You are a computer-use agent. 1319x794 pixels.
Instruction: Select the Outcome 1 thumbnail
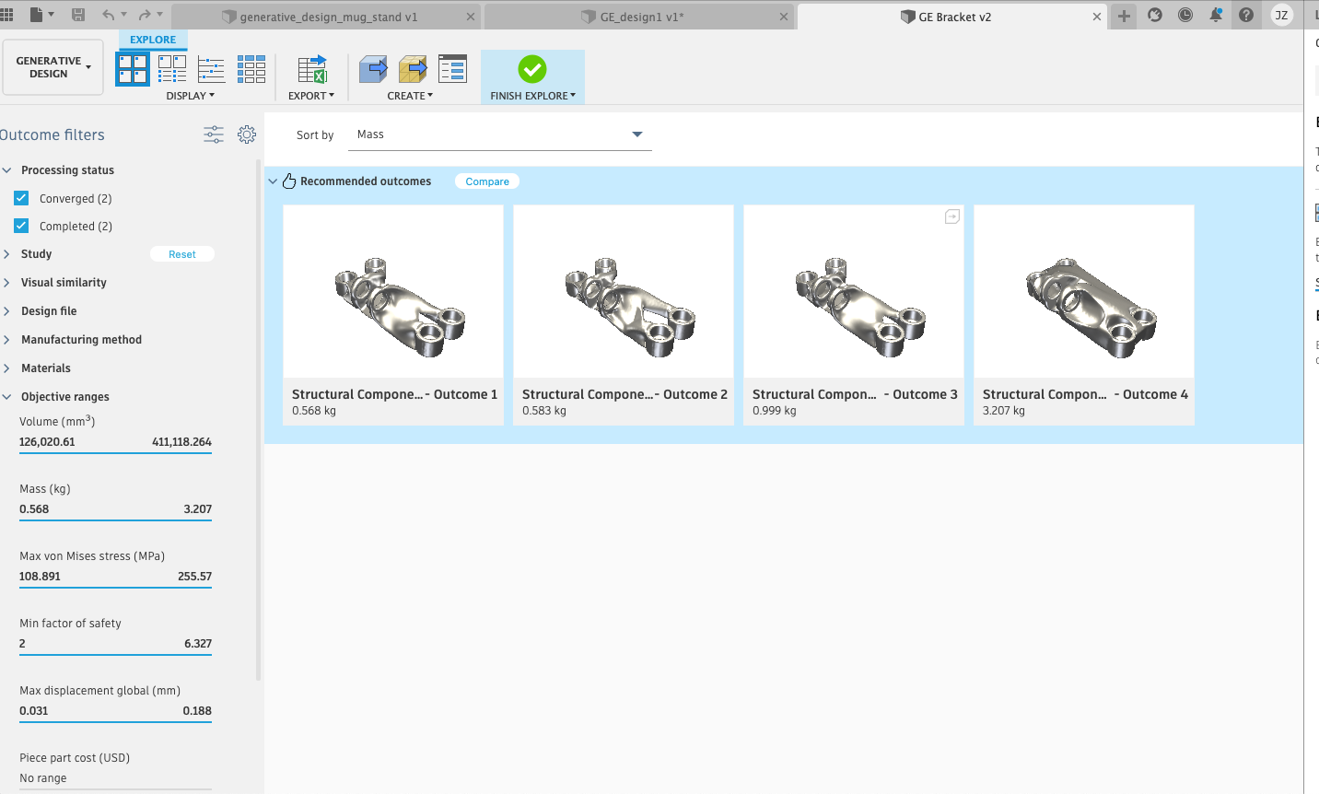(393, 292)
